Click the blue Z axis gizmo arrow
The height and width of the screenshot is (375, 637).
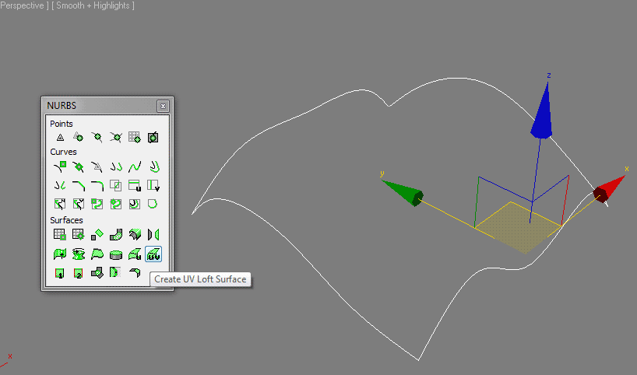tap(542, 110)
